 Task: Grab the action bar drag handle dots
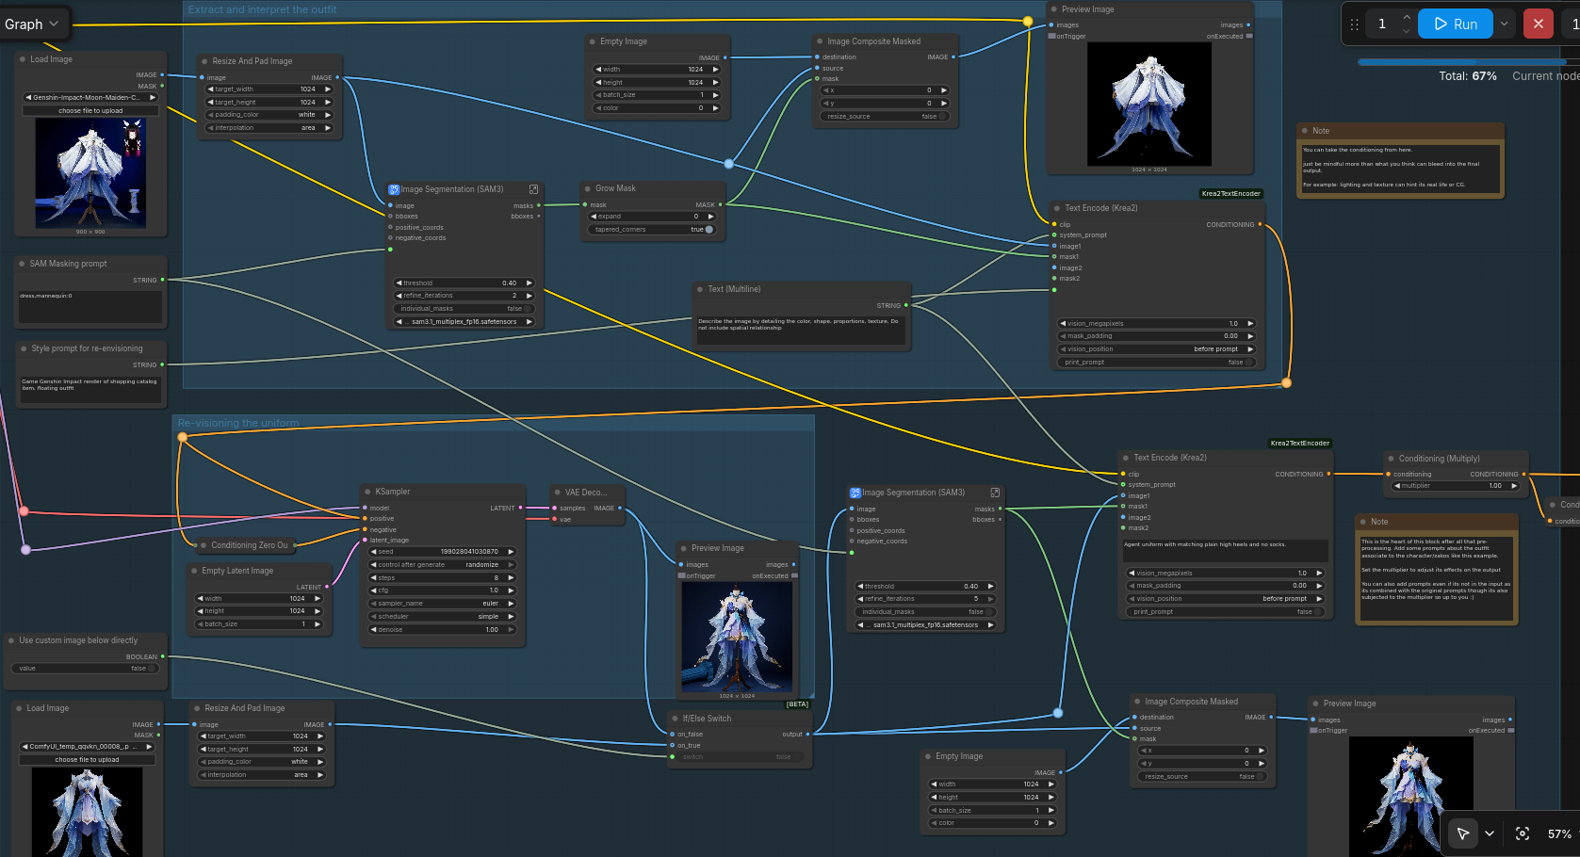1354,24
